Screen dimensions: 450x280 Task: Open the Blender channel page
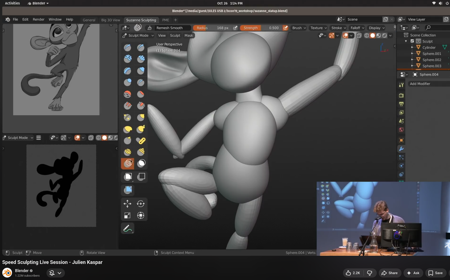point(22,271)
